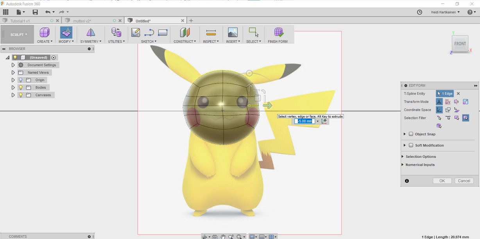This screenshot has height=239, width=480.
Task: Expand the Document Settings node
Action: point(13,65)
